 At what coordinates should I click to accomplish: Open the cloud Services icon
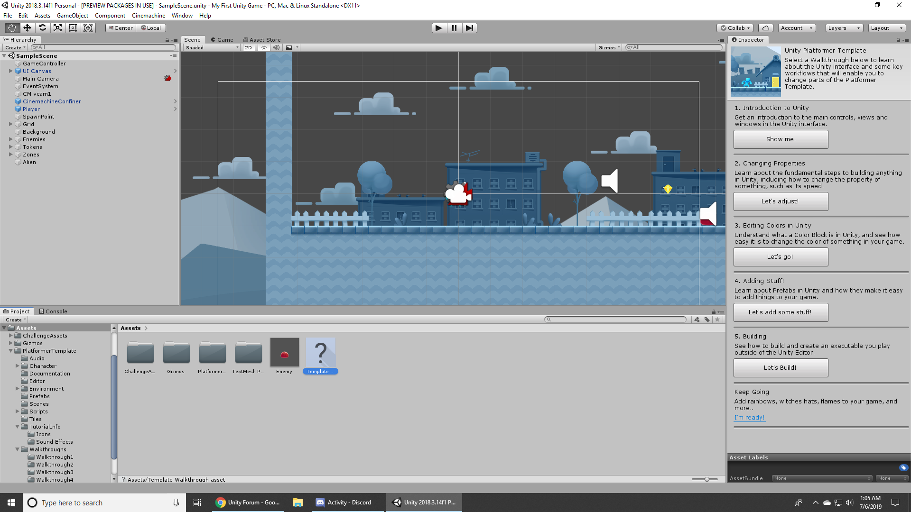765,28
